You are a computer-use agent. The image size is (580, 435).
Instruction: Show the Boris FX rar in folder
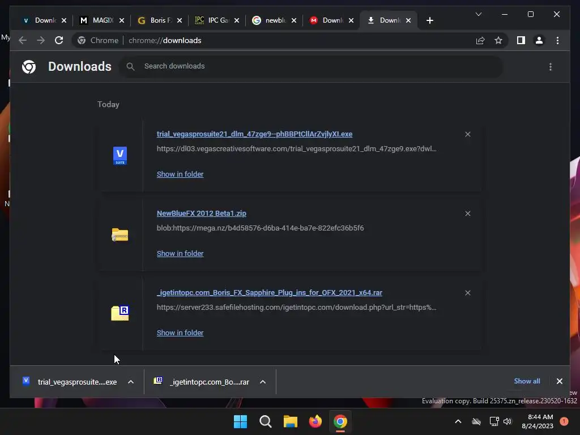click(x=180, y=332)
